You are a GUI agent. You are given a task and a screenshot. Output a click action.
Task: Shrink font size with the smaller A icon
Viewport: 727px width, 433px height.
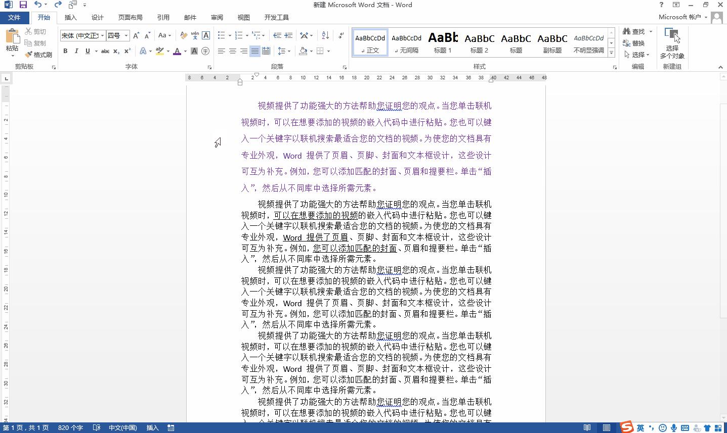(147, 35)
